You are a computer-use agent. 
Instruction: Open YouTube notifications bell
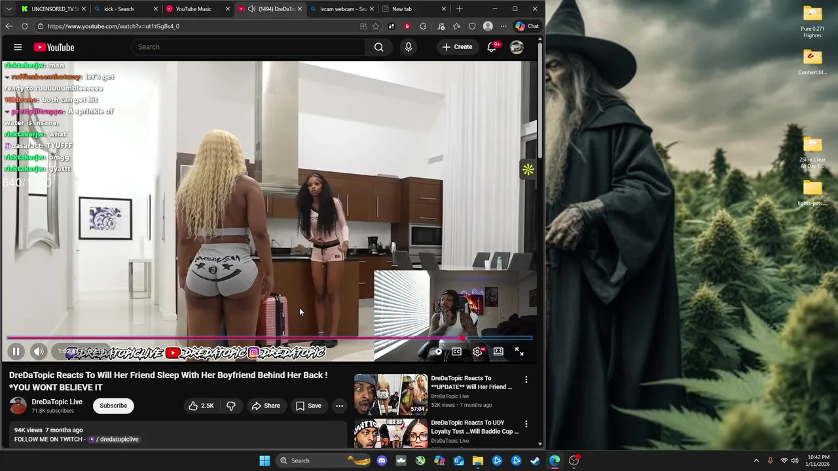tap(492, 47)
